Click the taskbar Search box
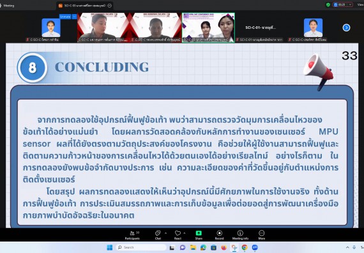This screenshot has height=253, width=364. click(x=141, y=247)
